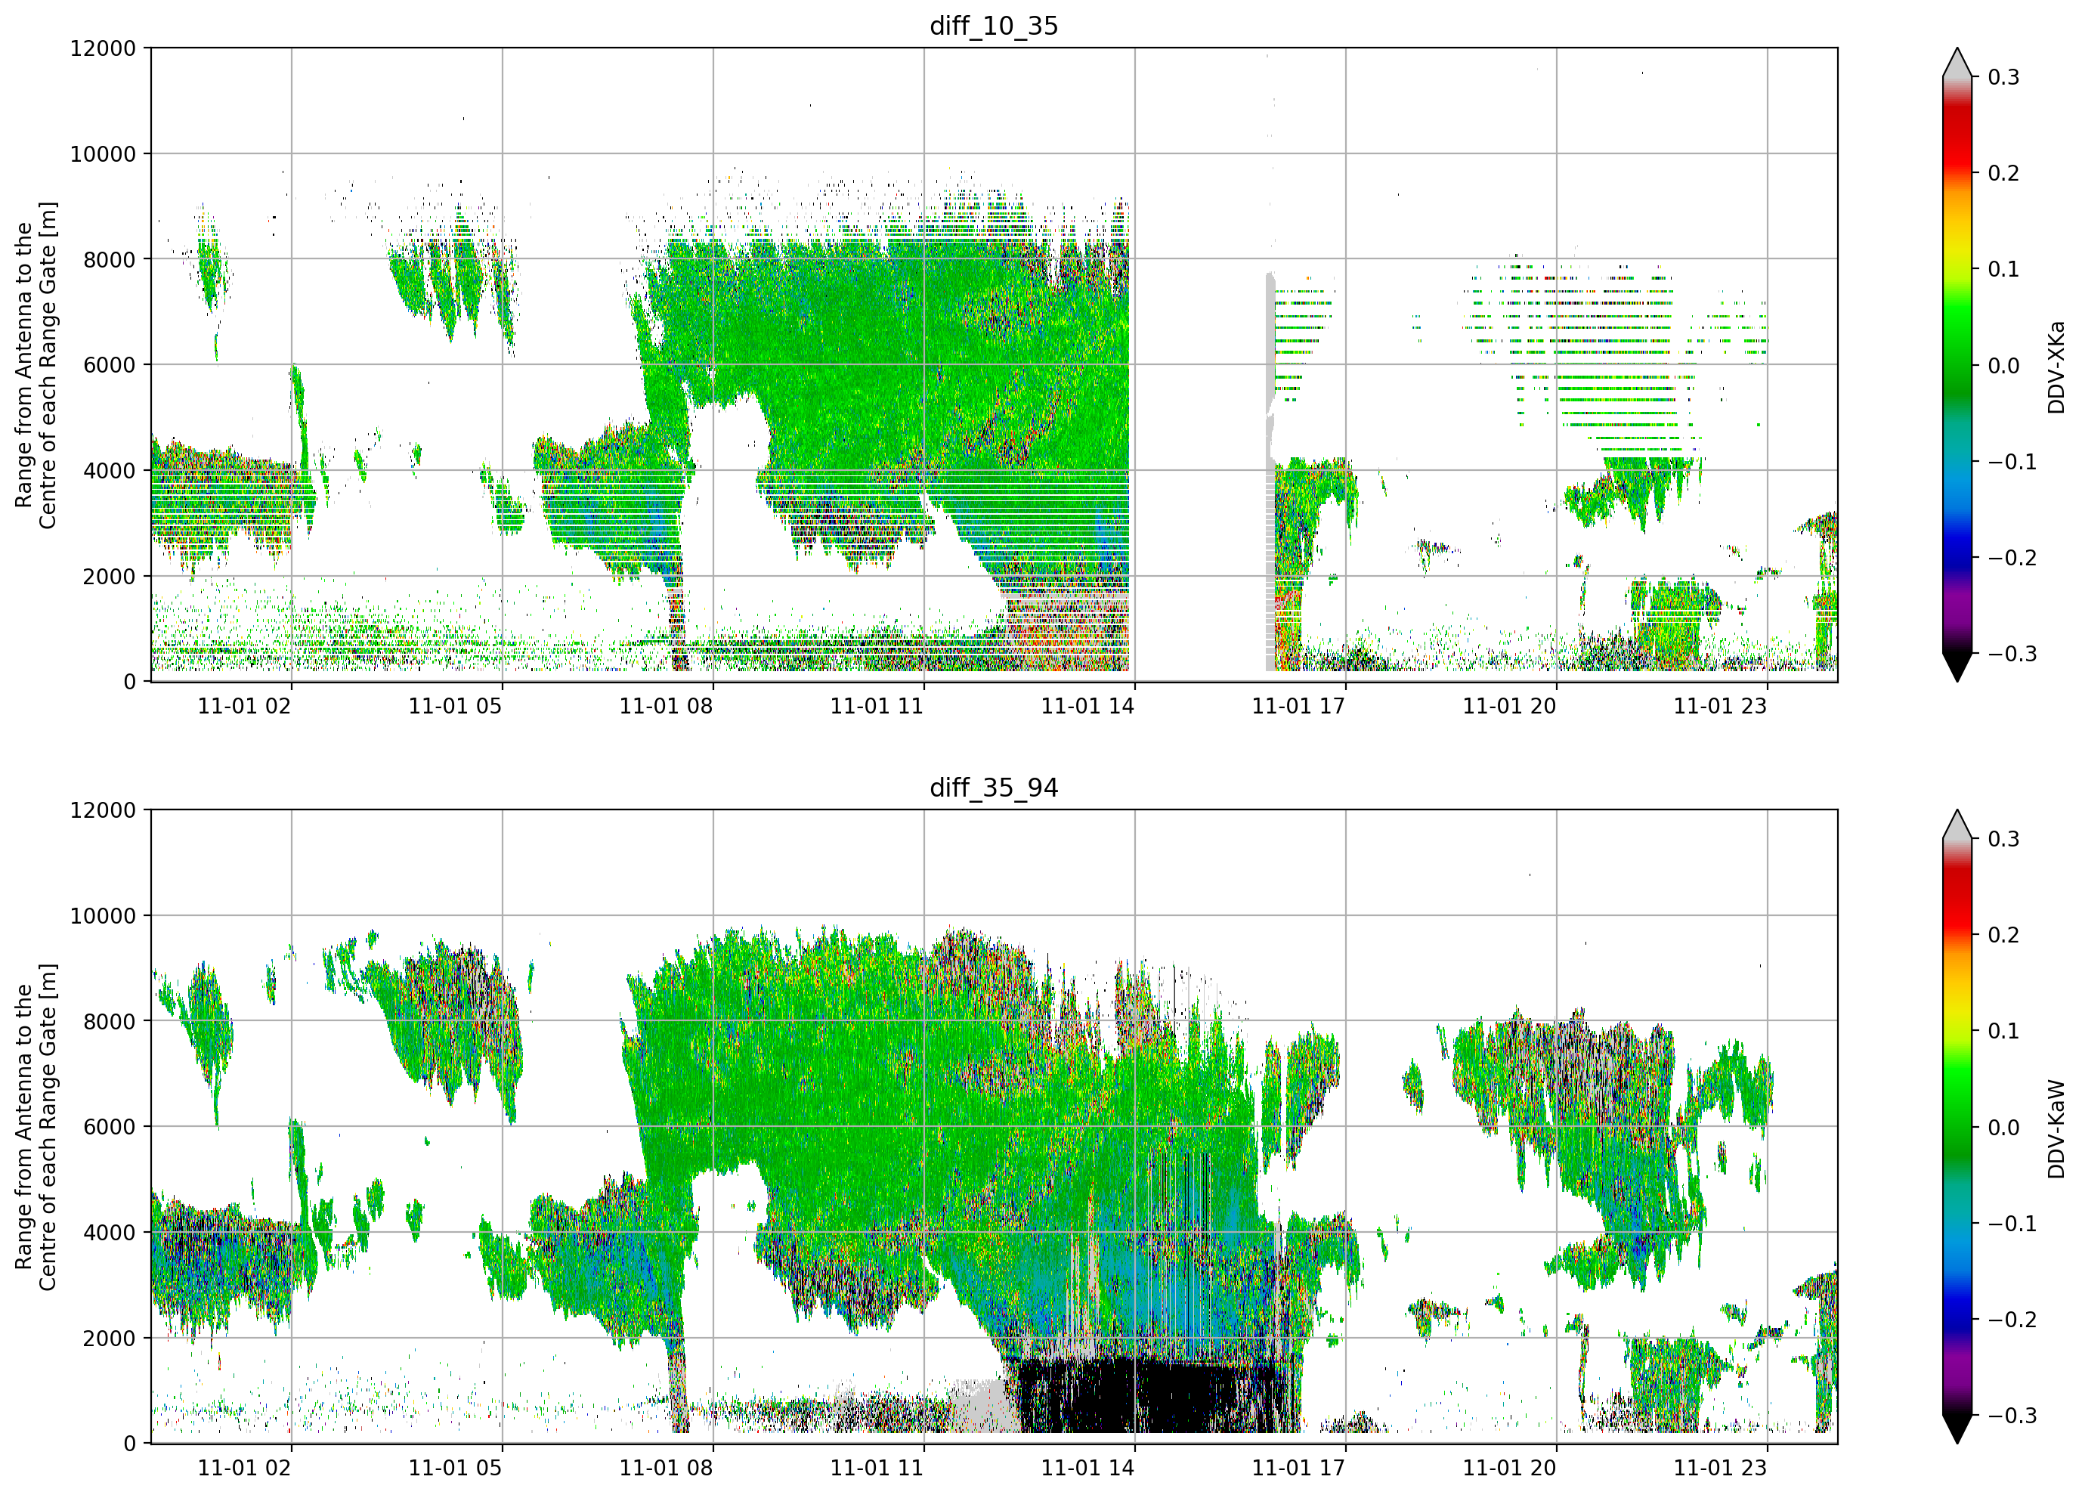Click the 11-01 08 tick under diff_10_35 plot
The image size is (2082, 1495).
[667, 706]
